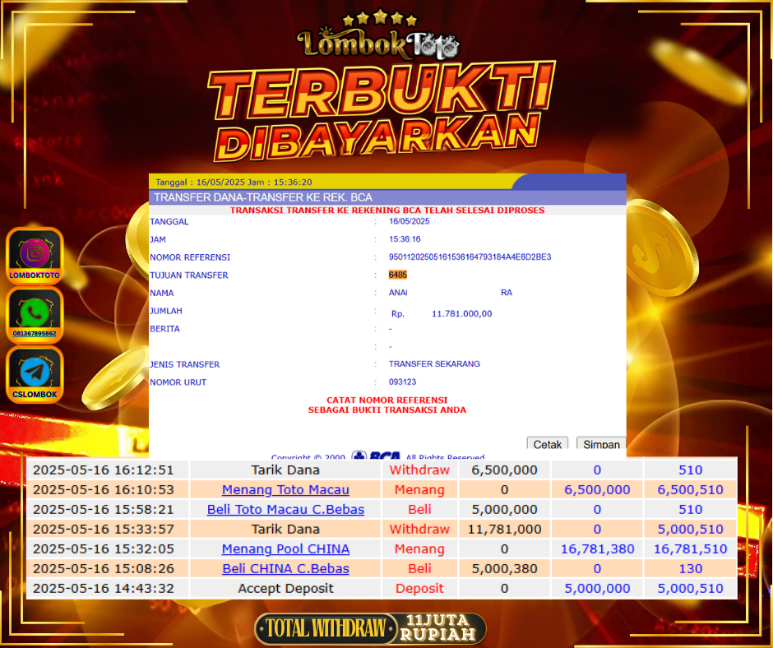Click the Accept Deposit row entry
773x648 pixels.
coord(285,589)
